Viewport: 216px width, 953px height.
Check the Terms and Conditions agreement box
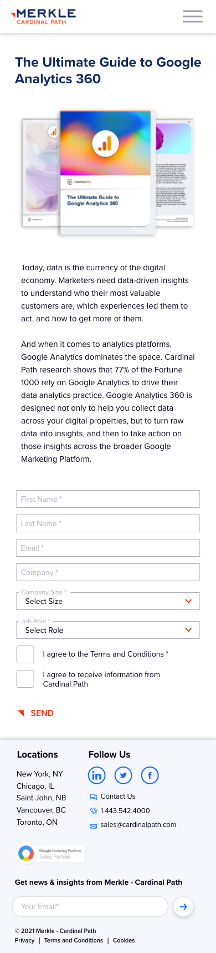pos(25,654)
